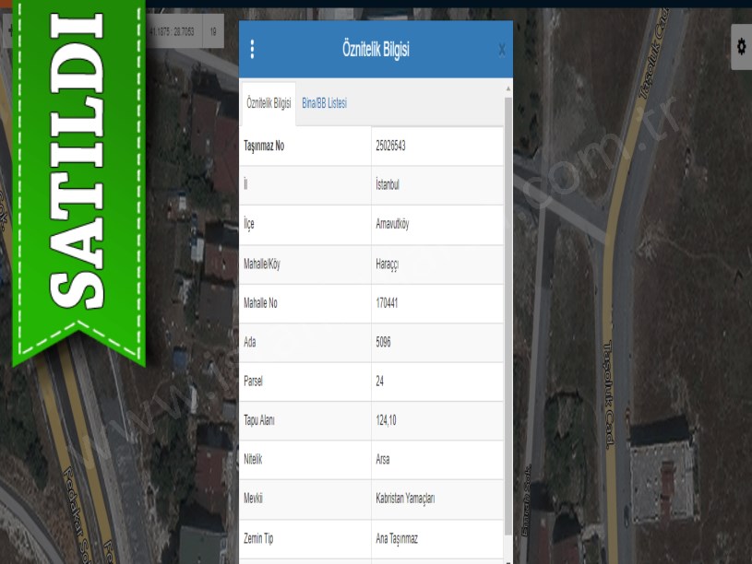The width and height of the screenshot is (752, 564).
Task: Click the Nitelik row label
Action: point(253,459)
